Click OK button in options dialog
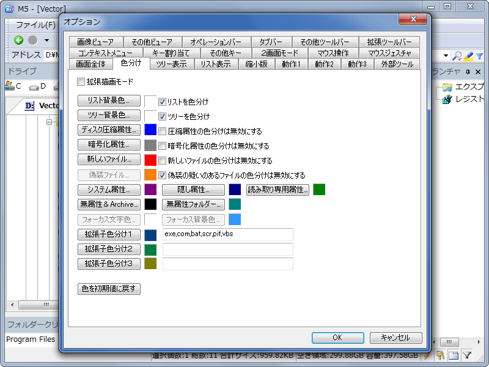Screen dimensions: 489x367 (x=338, y=338)
